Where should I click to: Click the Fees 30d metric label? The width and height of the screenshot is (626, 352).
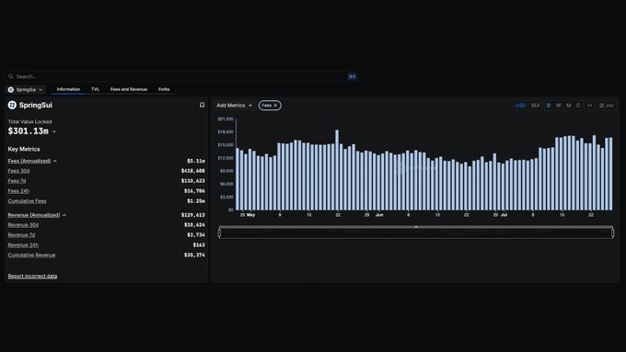point(18,171)
